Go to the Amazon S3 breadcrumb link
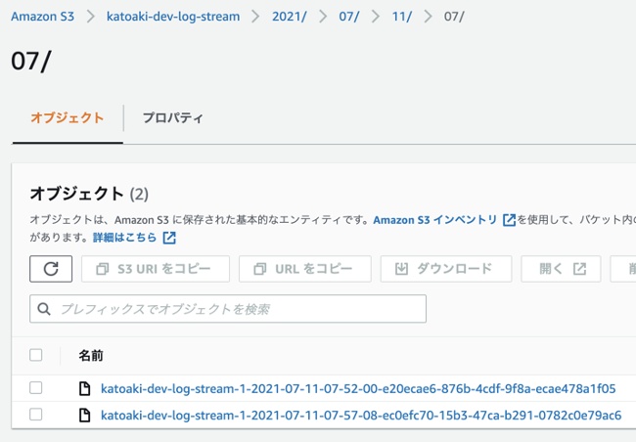This screenshot has width=636, height=442. coord(43,17)
